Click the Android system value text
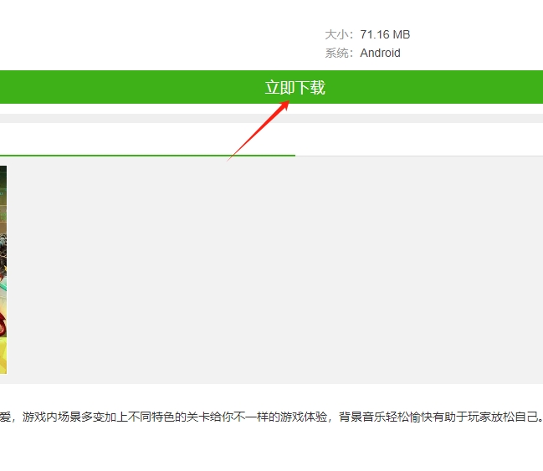The image size is (543, 471). pyautogui.click(x=380, y=53)
